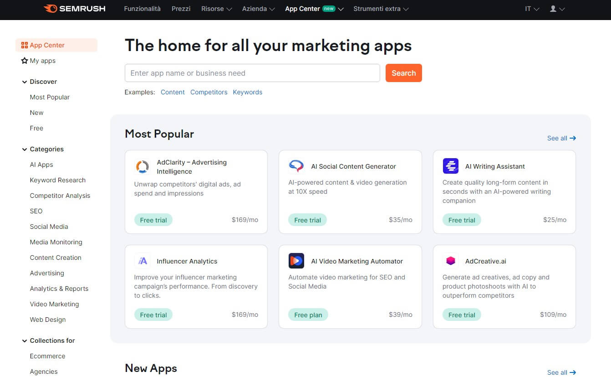Open Prezzi in the top navigation

click(181, 9)
